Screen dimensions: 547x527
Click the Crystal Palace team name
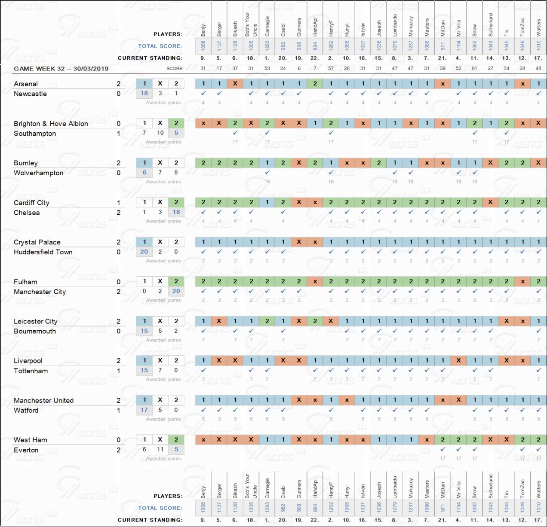[x=37, y=242]
